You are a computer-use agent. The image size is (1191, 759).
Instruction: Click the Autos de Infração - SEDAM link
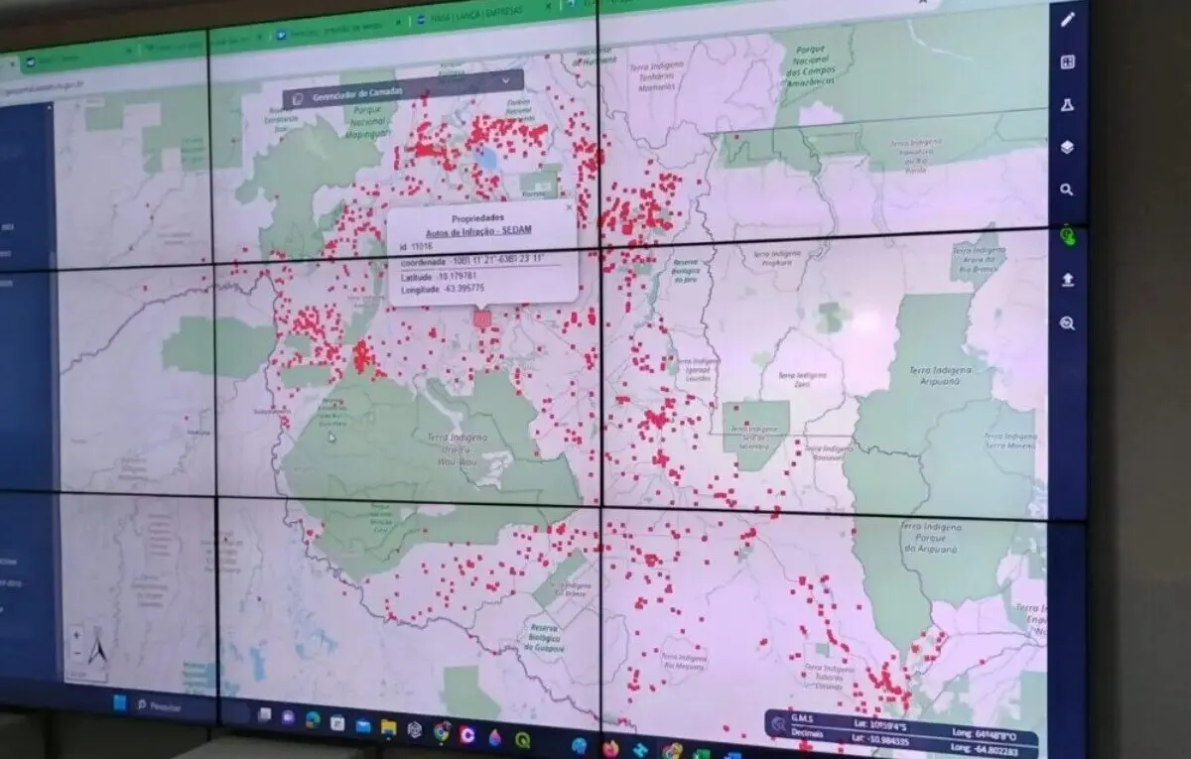[x=479, y=231]
